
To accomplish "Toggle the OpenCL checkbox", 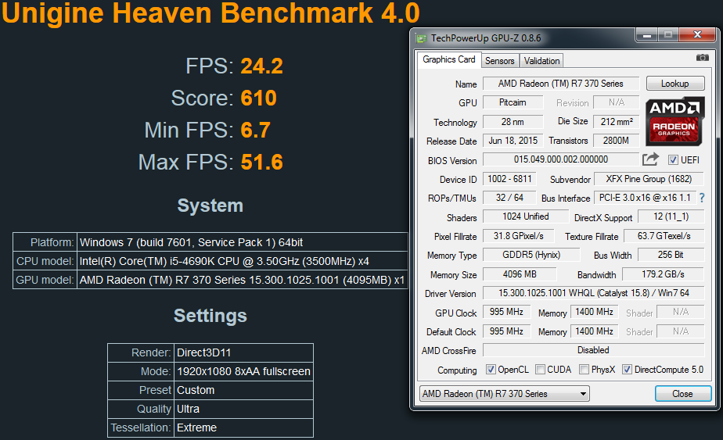I will click(x=491, y=370).
